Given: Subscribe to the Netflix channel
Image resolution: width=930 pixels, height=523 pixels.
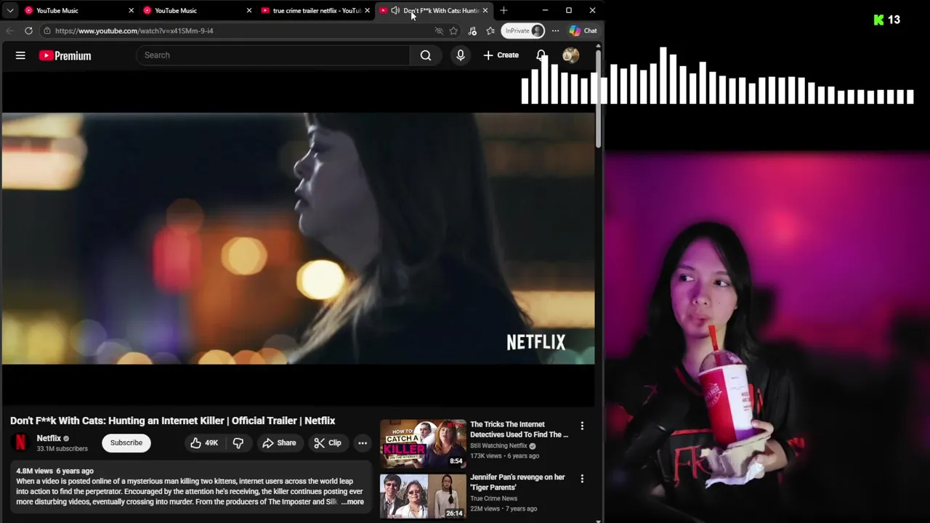Looking at the screenshot, I should coord(126,442).
